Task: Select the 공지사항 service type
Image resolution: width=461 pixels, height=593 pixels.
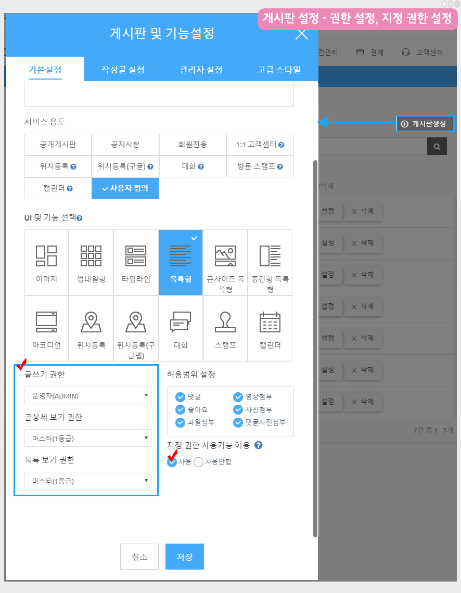Action: click(125, 145)
